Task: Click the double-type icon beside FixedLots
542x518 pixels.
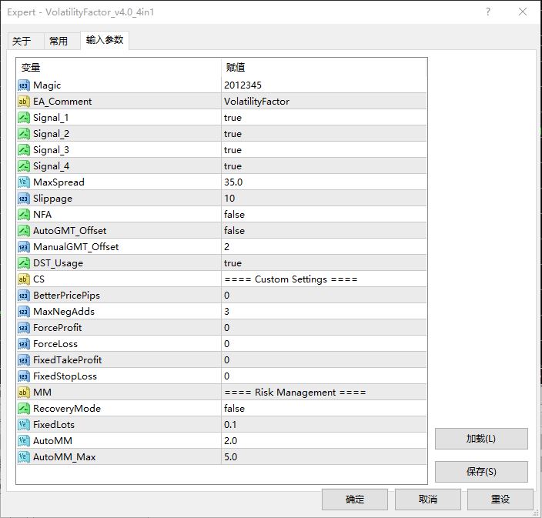Action: pyautogui.click(x=24, y=425)
